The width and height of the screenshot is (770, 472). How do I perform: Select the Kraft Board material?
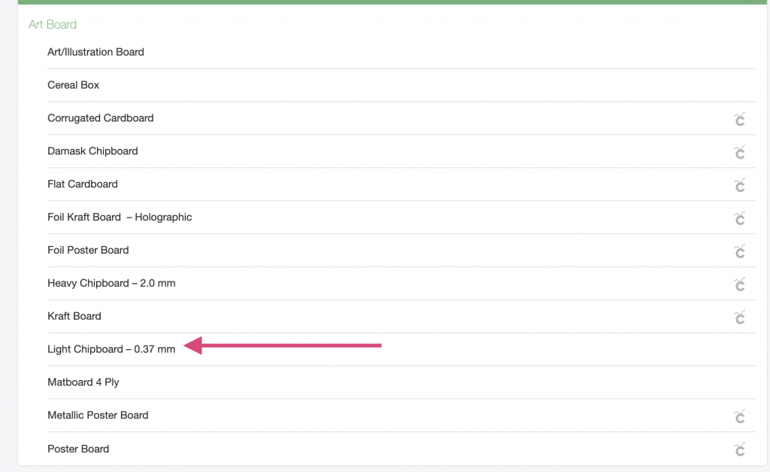(x=74, y=316)
